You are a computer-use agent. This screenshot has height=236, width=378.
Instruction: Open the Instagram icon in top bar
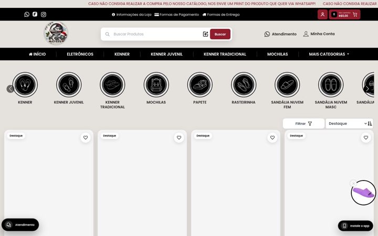[x=44, y=15]
